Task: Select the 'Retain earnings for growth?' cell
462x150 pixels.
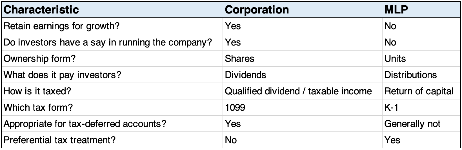Action: click(61, 26)
